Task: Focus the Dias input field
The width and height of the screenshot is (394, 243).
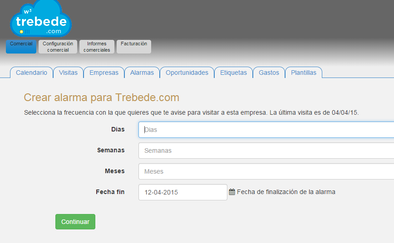Action: click(x=266, y=130)
